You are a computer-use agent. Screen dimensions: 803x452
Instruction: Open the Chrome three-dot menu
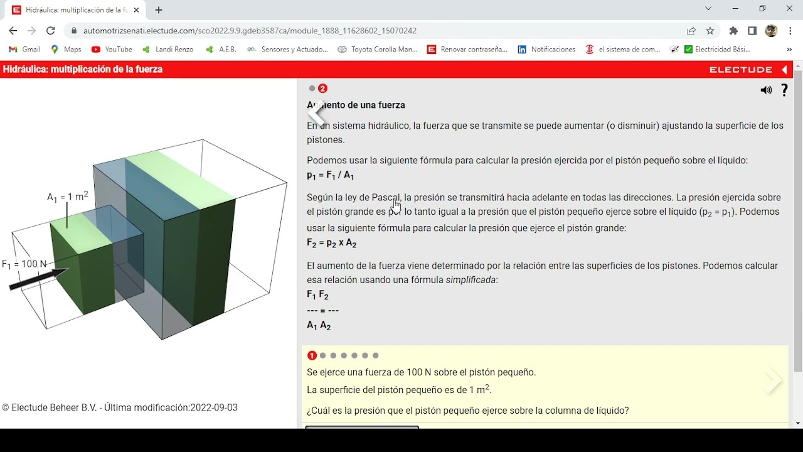(x=790, y=31)
